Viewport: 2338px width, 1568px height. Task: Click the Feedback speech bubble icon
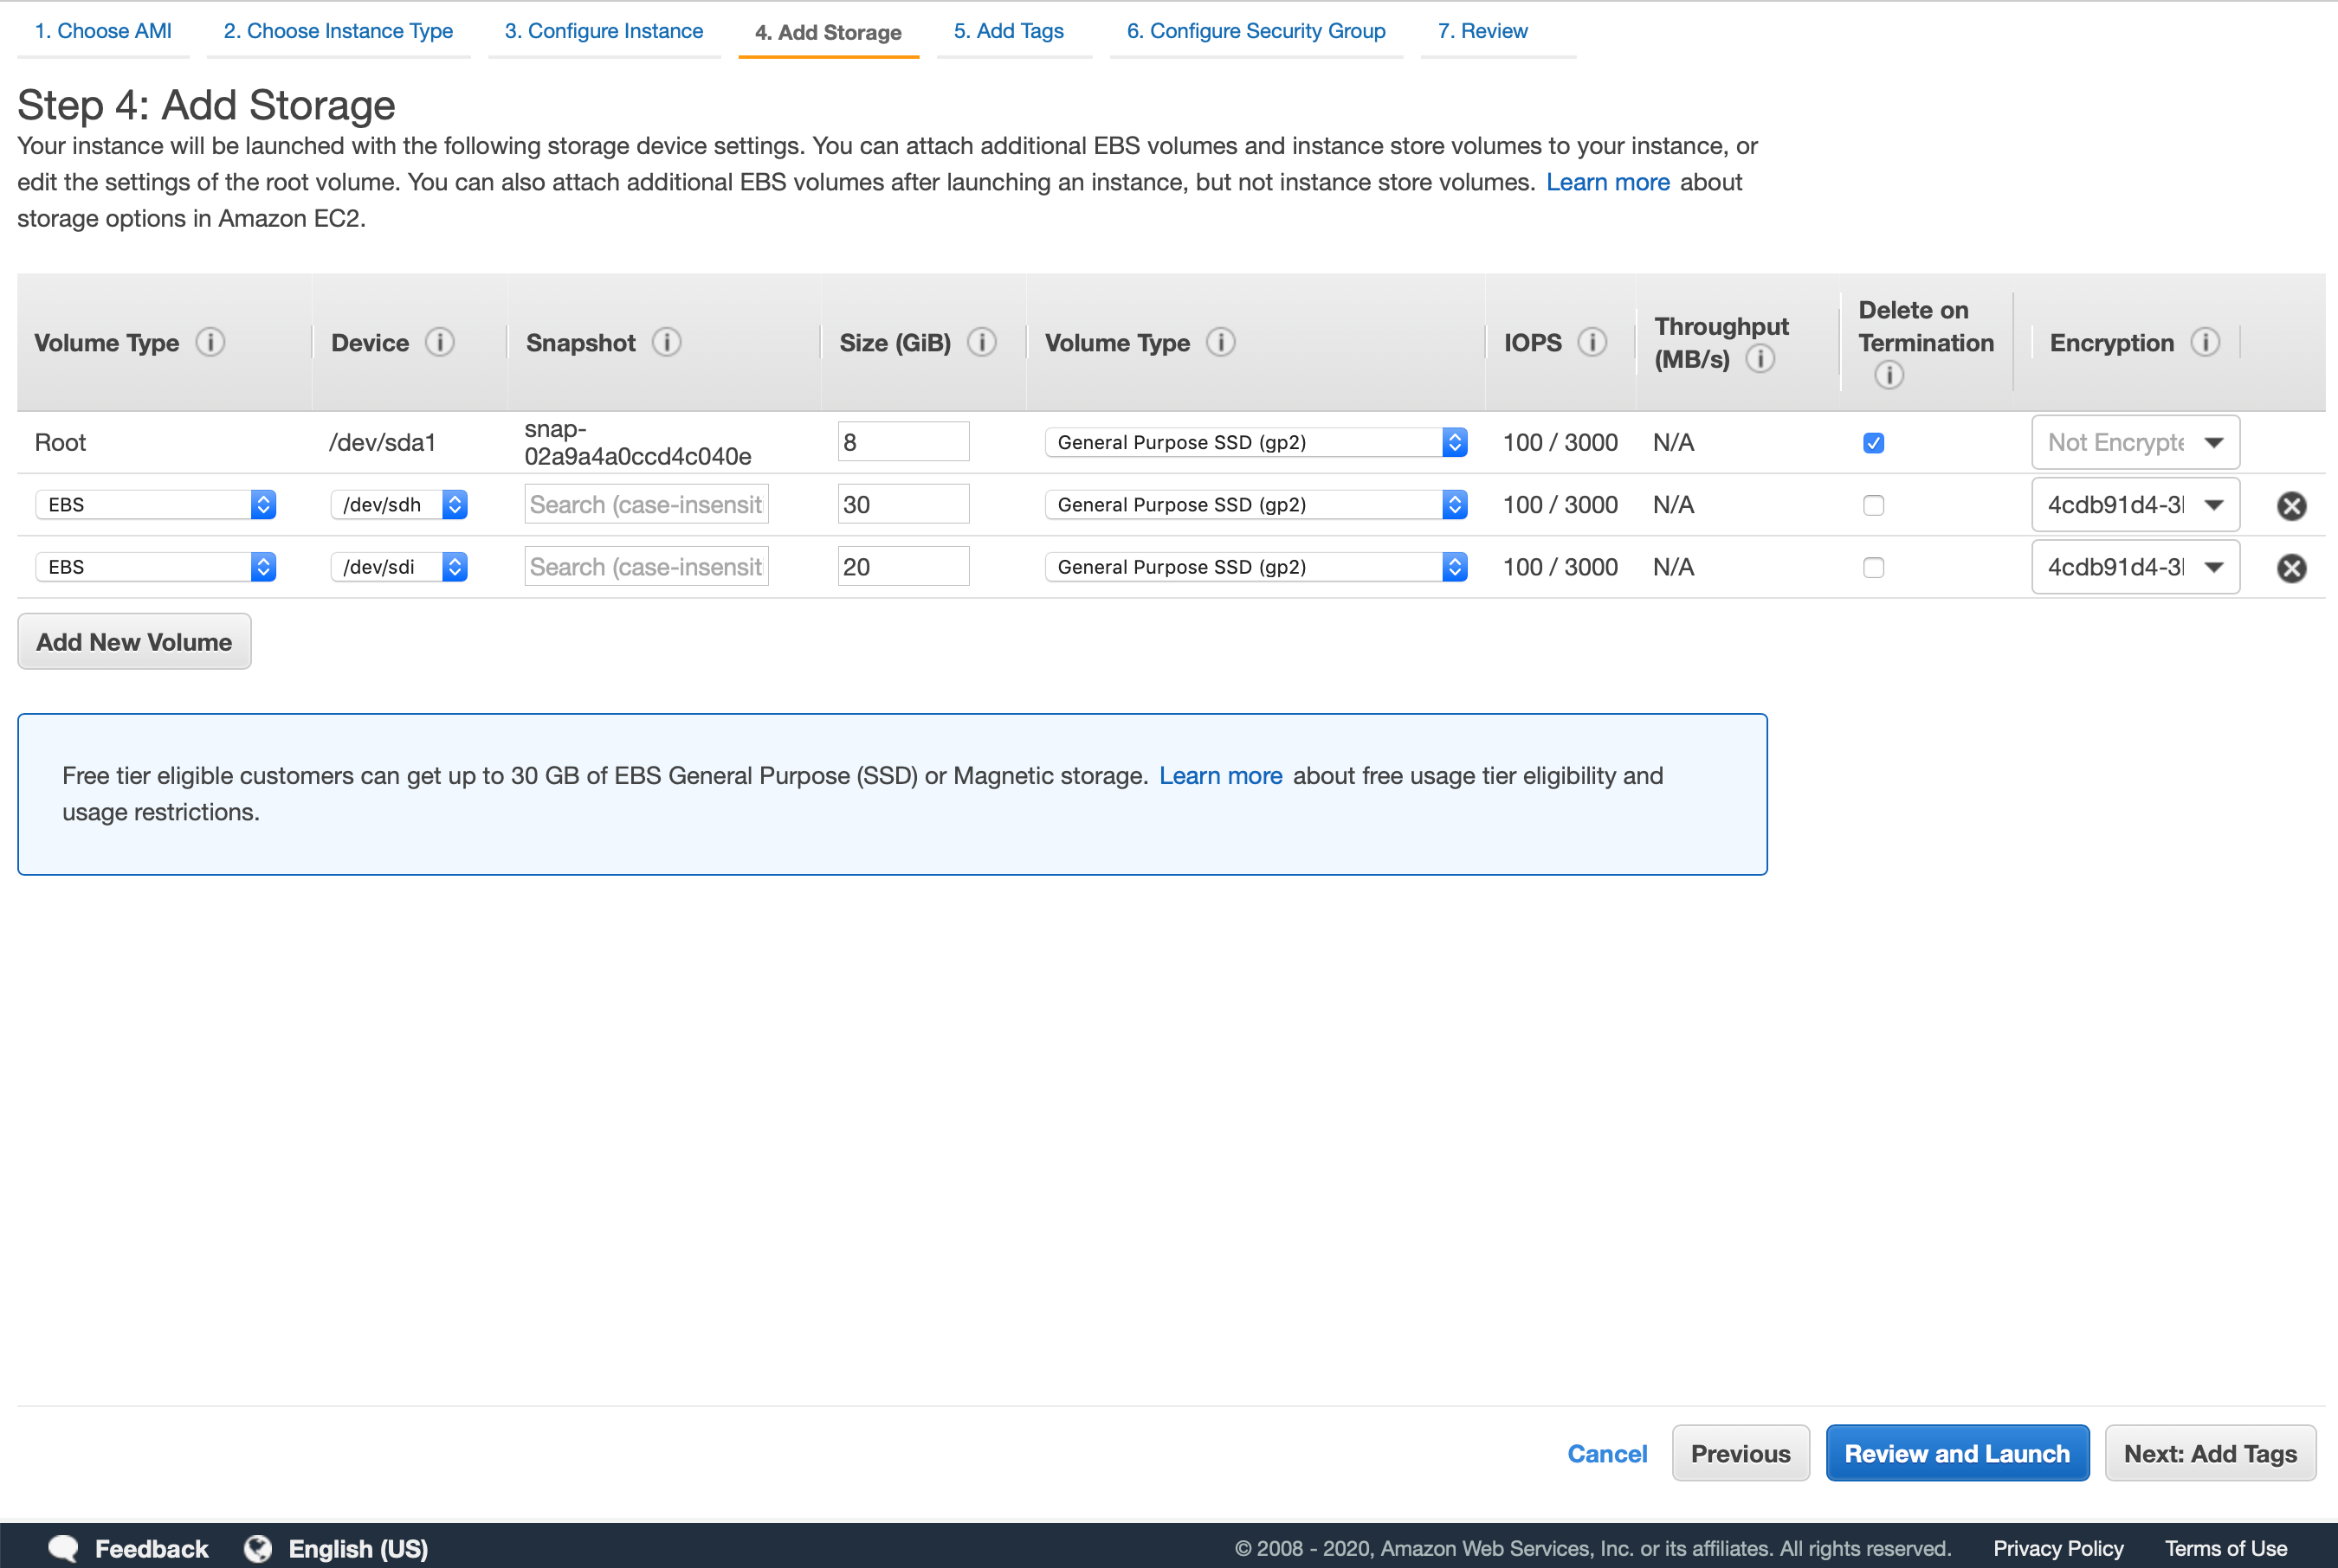pos(62,1547)
